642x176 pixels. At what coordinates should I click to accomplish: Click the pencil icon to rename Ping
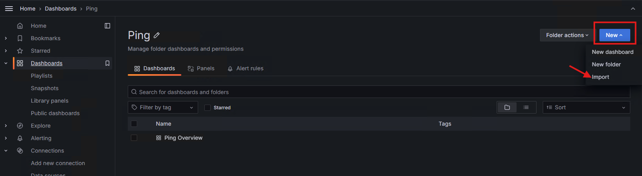click(x=157, y=35)
